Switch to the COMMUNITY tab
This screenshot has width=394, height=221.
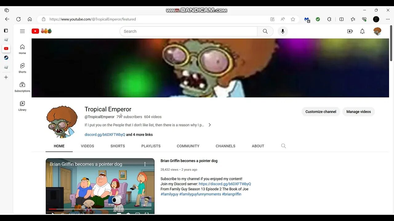(188, 146)
